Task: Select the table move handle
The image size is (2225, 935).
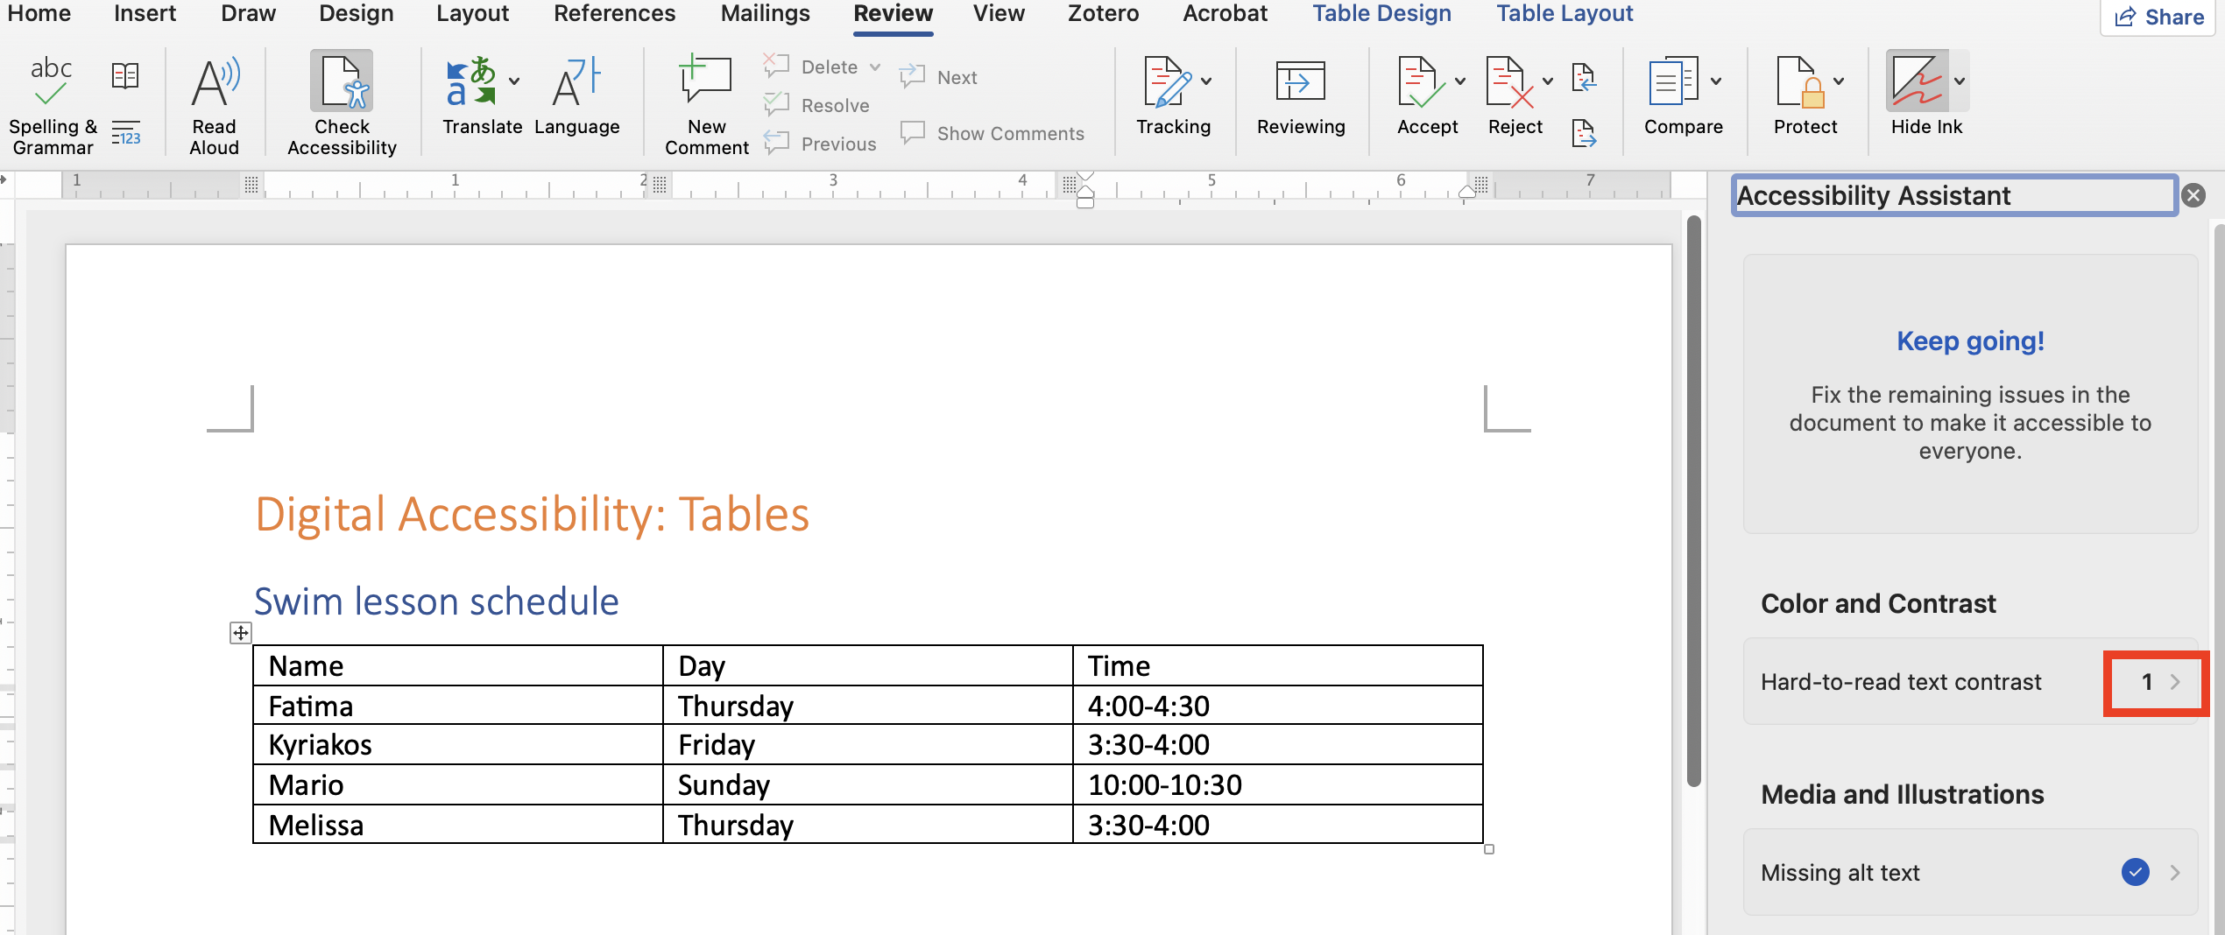Action: coord(239,632)
